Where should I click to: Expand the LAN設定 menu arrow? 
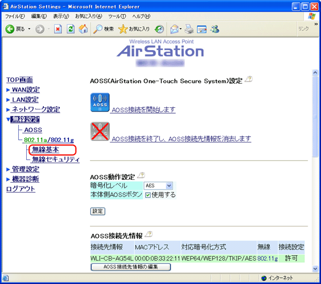pyautogui.click(x=8, y=100)
